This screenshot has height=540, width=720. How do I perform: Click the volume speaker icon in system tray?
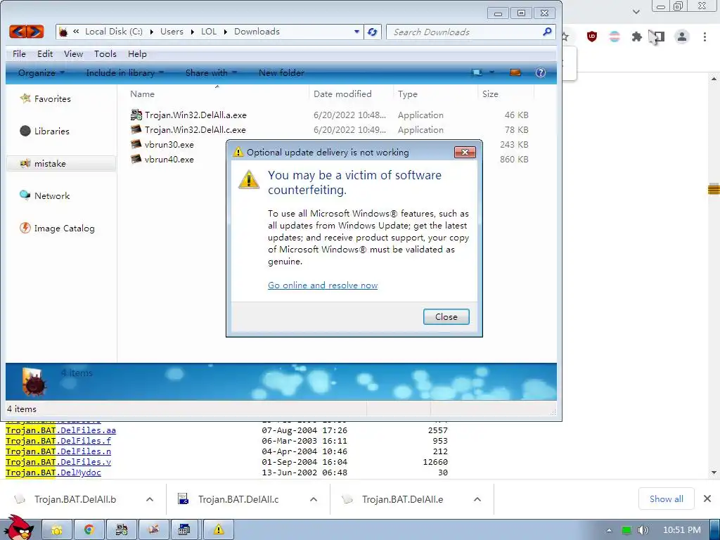point(643,530)
